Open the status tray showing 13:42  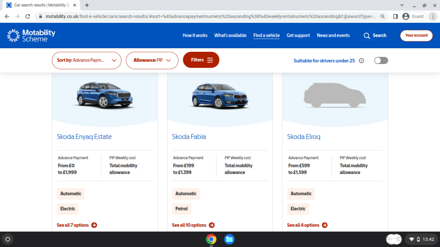(x=421, y=240)
